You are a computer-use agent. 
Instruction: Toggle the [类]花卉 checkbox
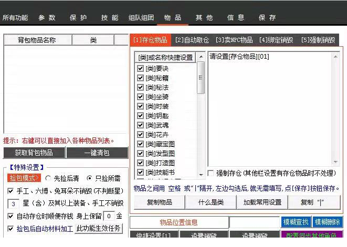[140, 134]
